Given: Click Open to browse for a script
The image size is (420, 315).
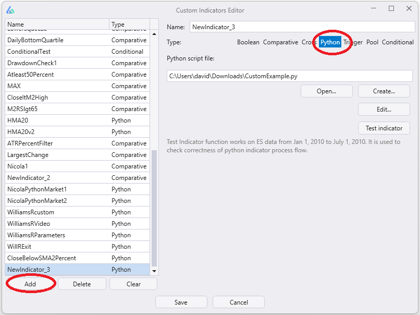Looking at the screenshot, I should click(x=326, y=91).
